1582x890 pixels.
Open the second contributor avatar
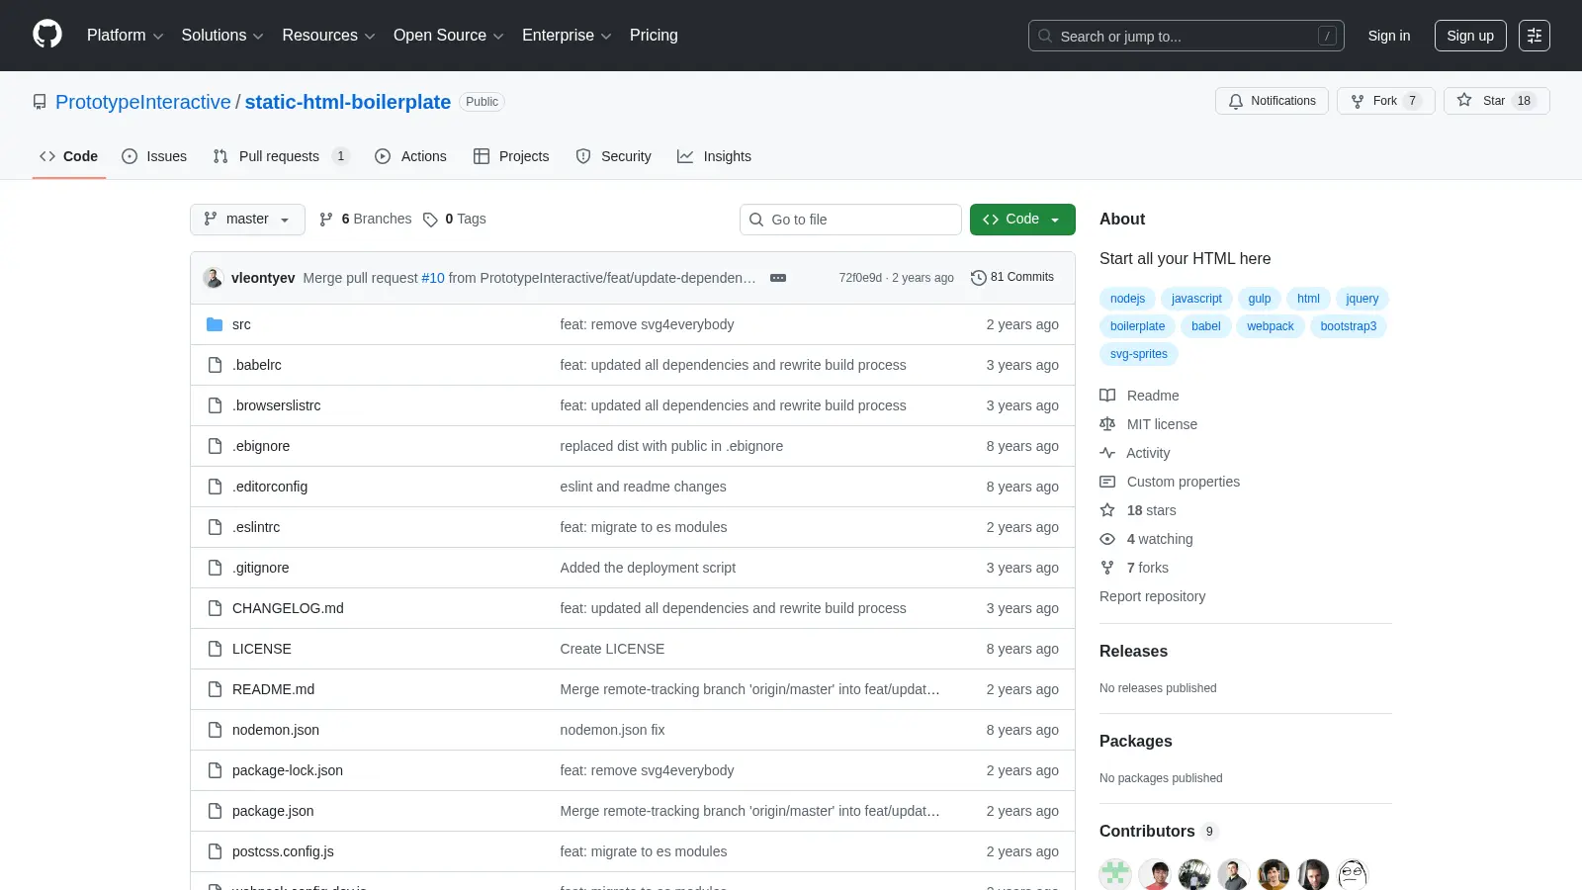coord(1155,874)
